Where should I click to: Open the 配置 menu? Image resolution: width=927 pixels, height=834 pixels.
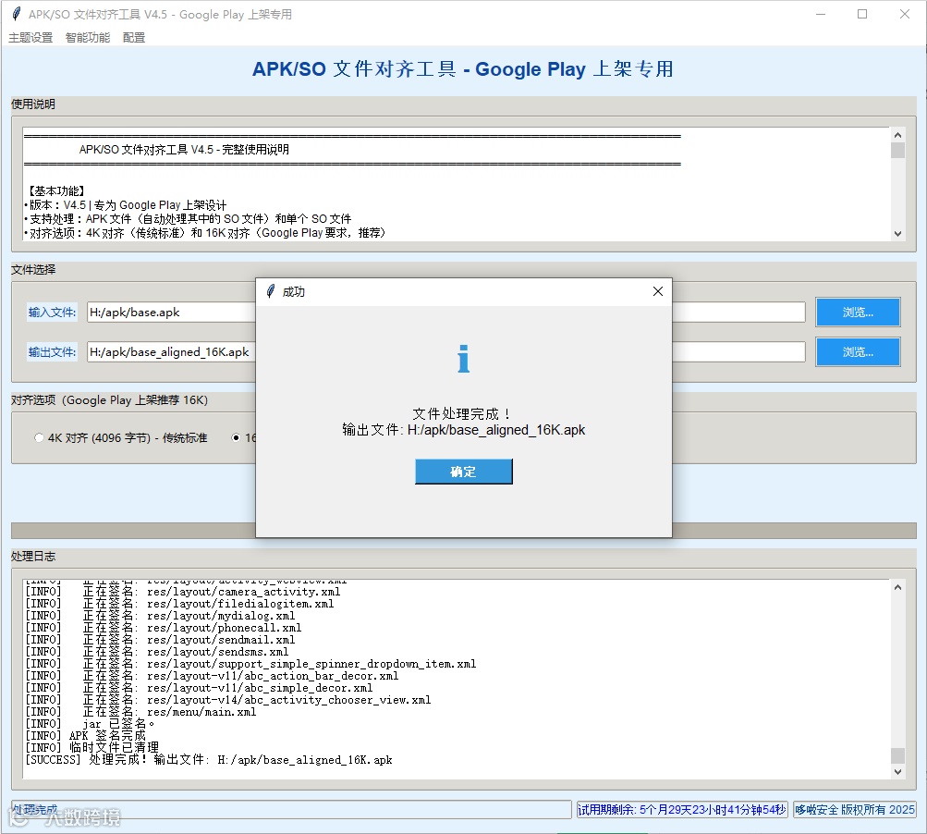coord(134,37)
